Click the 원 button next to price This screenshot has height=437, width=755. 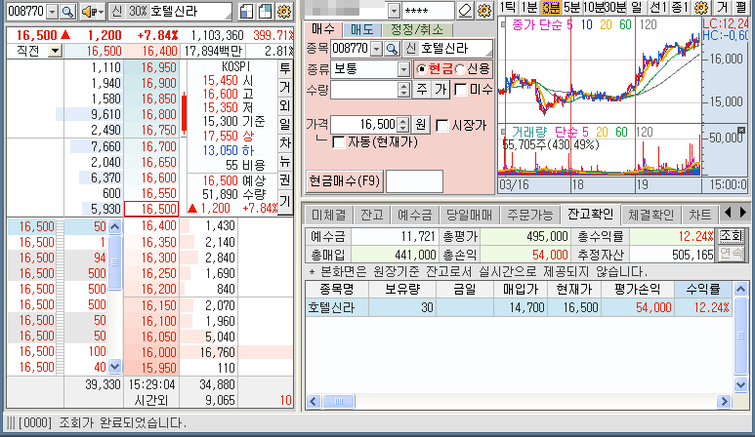[421, 125]
